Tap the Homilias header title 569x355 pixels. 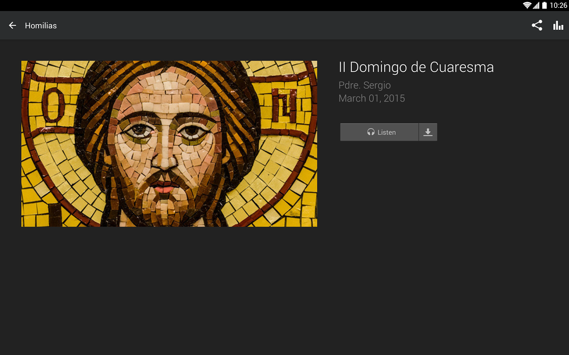(41, 26)
